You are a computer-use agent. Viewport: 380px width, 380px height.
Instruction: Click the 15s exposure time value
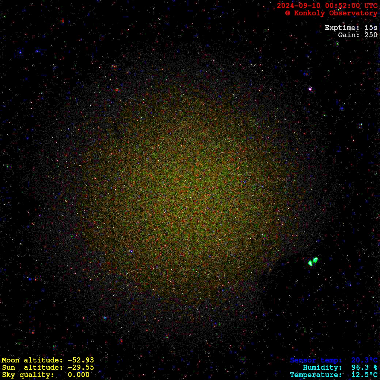click(x=371, y=28)
